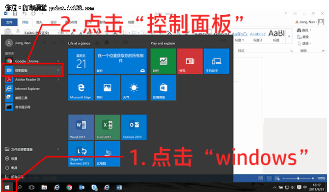Switch to the 插入 ribbon tab
Viewport: 329px width, 192px height.
click(x=39, y=22)
